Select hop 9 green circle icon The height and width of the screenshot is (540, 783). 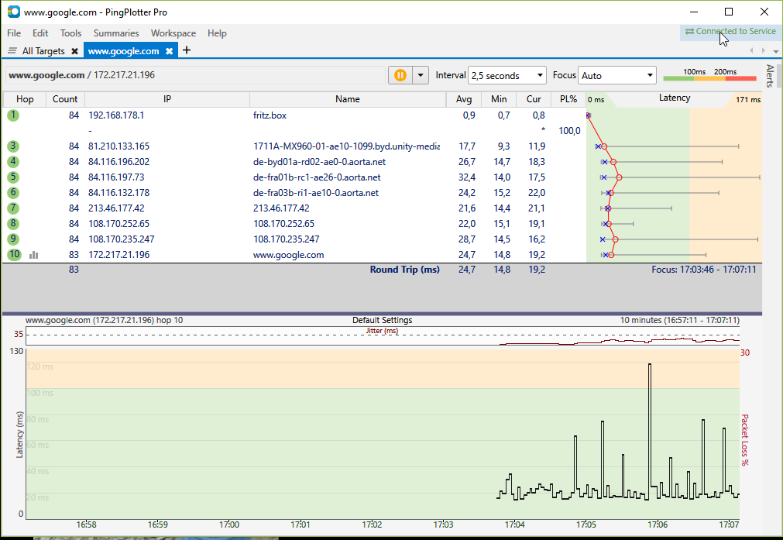(13, 239)
